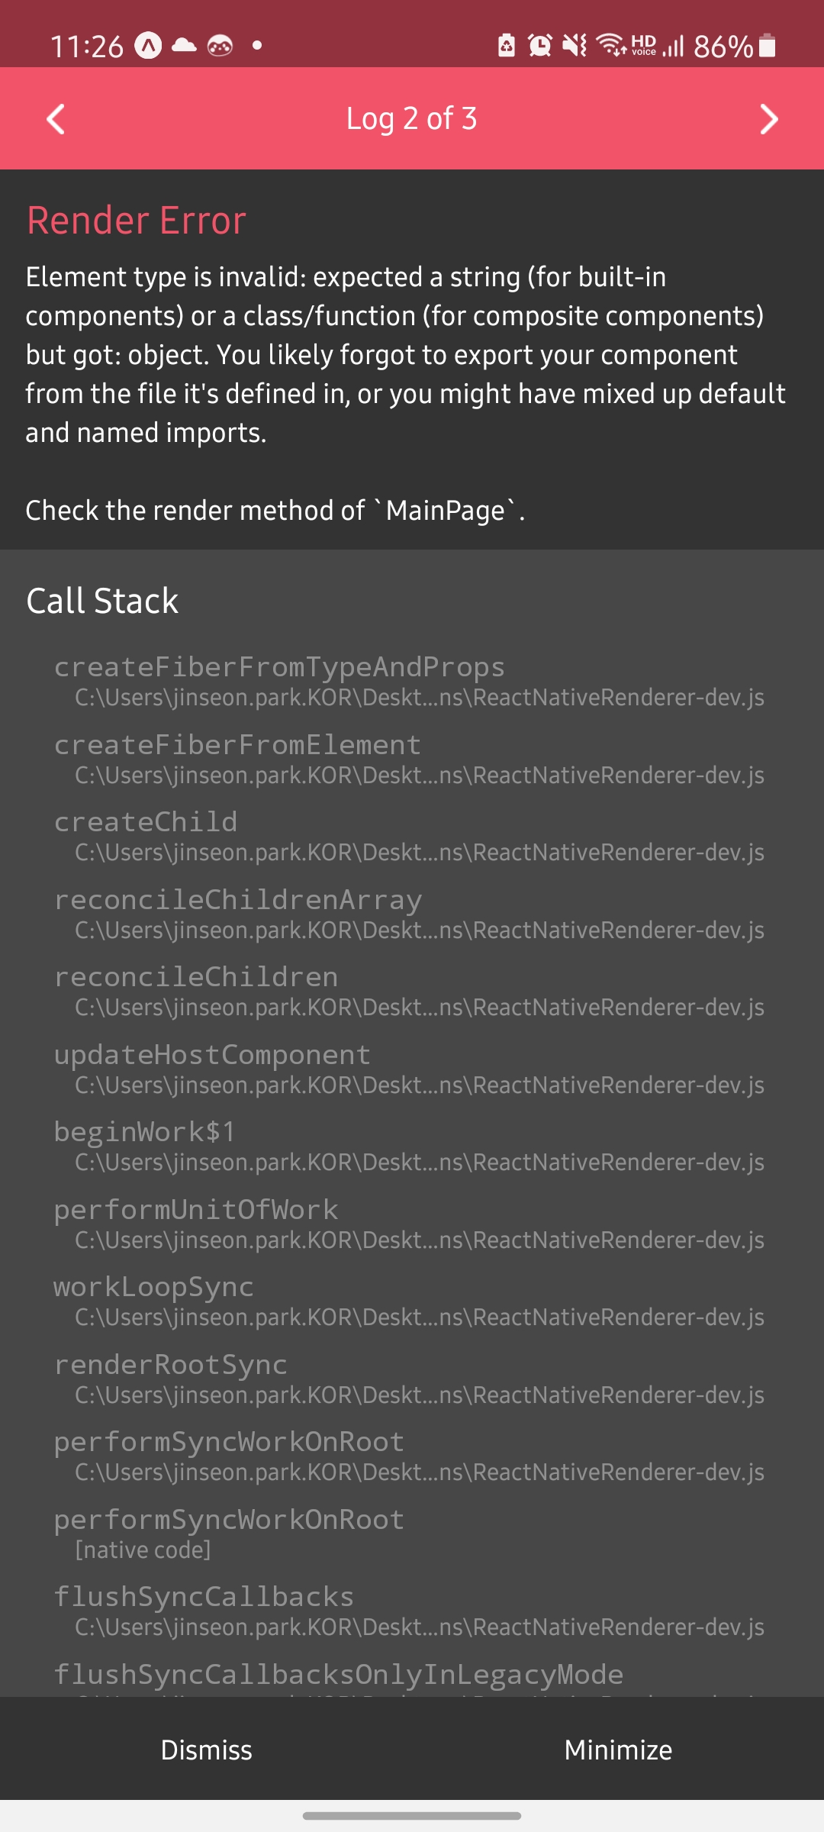This screenshot has width=824, height=1832.
Task: Tap the cloud notification icon
Action: pos(184,46)
